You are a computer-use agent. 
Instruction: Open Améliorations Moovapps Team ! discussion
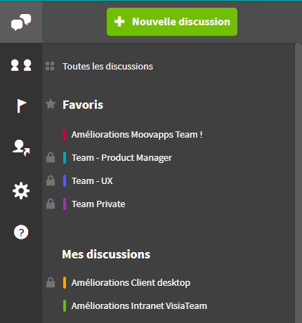[x=137, y=135]
